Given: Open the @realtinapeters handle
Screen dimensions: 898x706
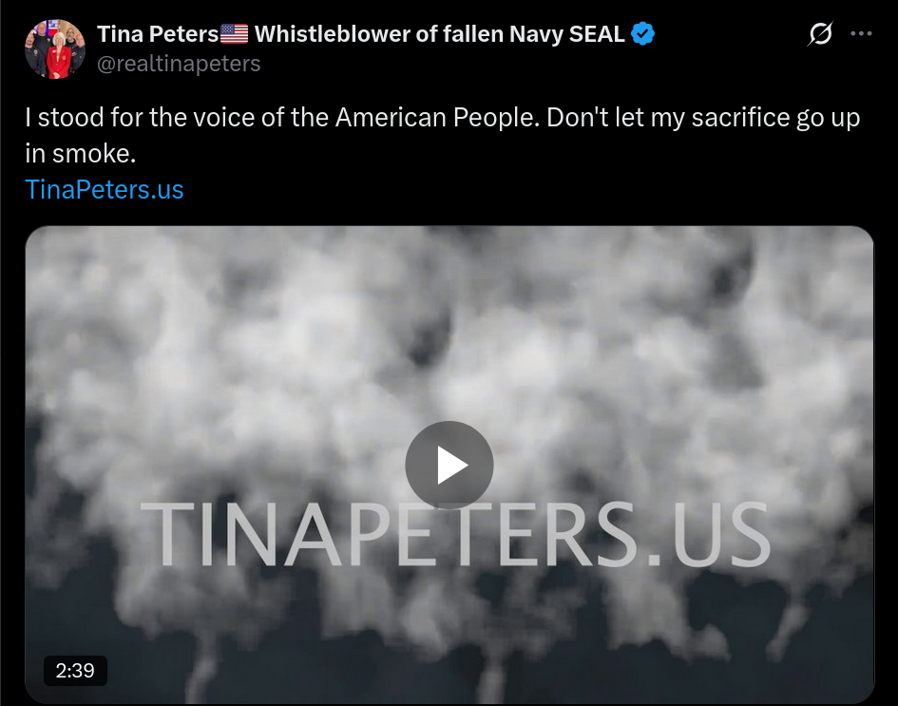Looking at the screenshot, I should (179, 64).
